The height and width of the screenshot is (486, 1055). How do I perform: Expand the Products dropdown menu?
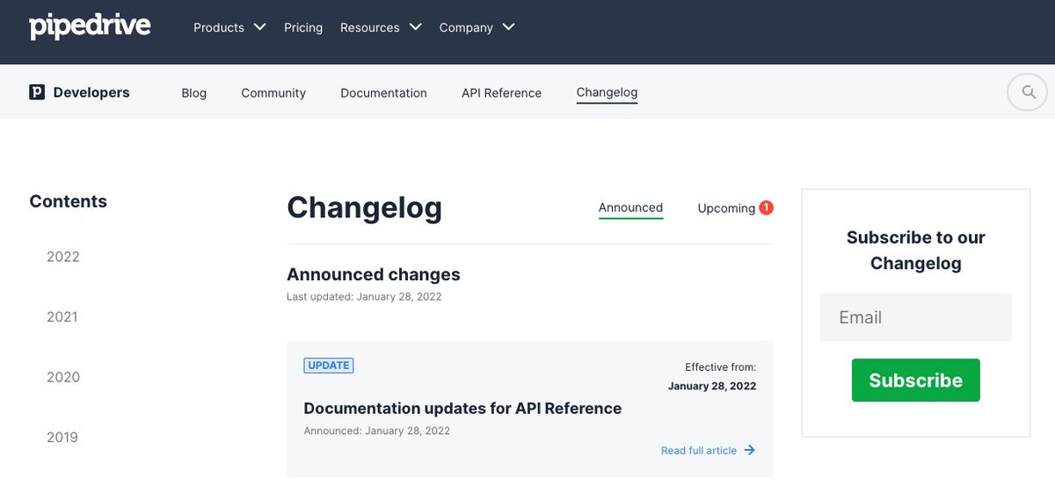coord(229,27)
